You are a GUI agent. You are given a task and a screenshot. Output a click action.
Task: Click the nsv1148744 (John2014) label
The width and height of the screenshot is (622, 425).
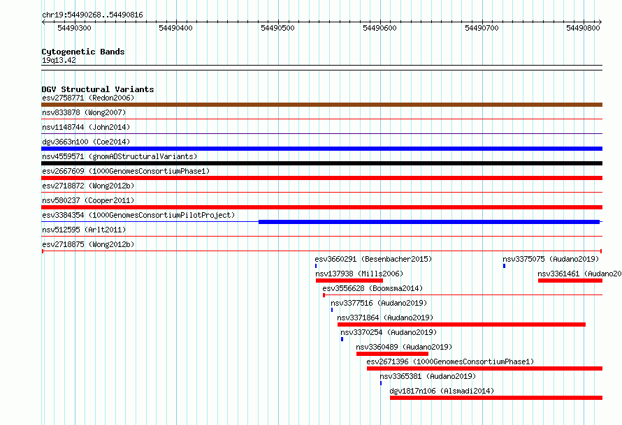[x=86, y=127]
